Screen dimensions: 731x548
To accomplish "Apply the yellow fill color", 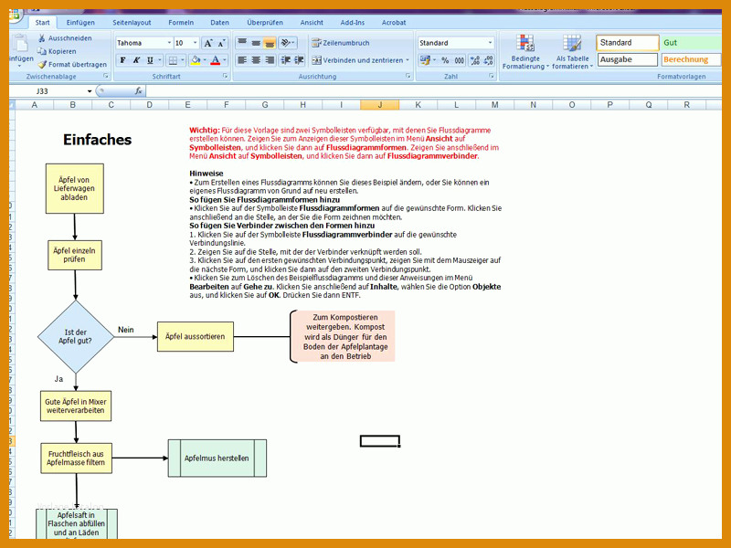I will (x=196, y=60).
